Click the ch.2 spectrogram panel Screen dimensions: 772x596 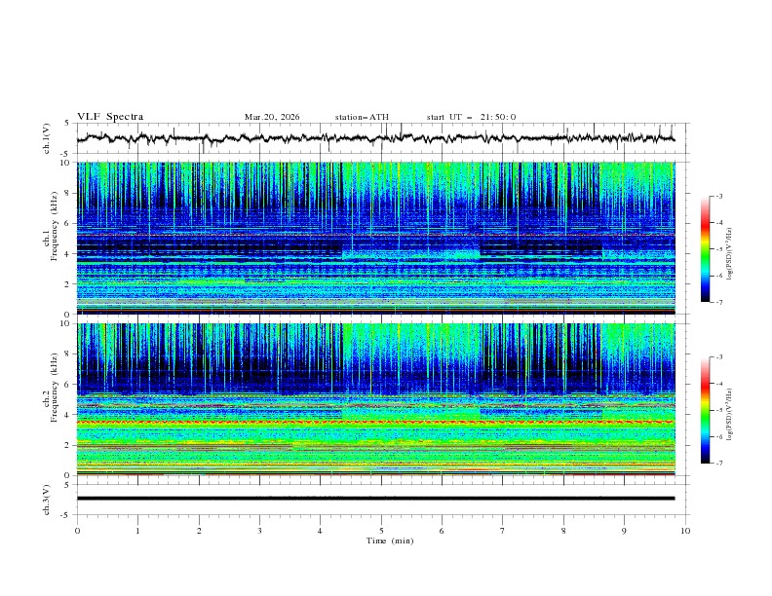pos(376,399)
